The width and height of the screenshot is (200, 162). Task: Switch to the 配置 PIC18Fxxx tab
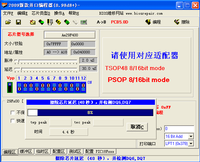coord(100,151)
